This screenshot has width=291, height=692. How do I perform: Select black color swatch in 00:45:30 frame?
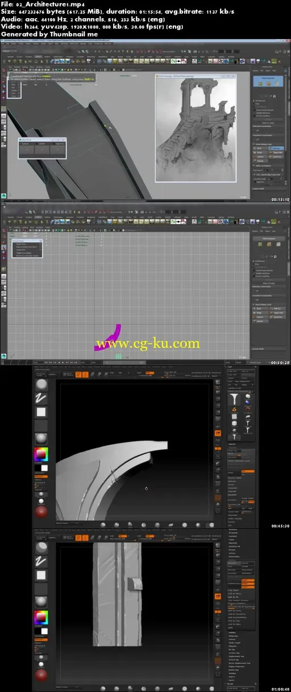[x=38, y=468]
